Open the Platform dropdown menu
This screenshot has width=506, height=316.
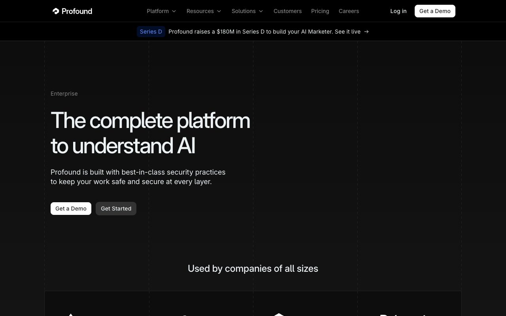161,11
